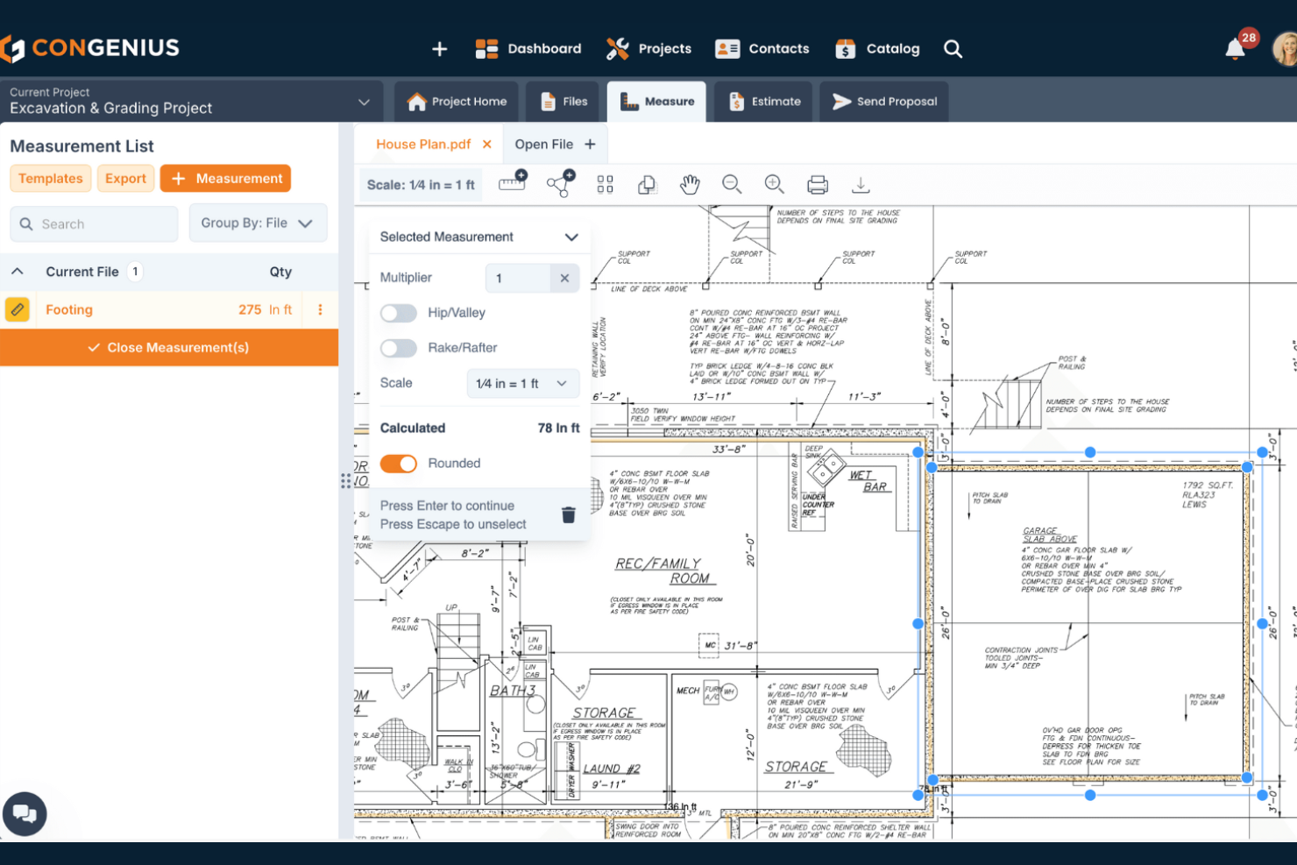The width and height of the screenshot is (1297, 865).
Task: Zoom out on the drawing
Action: click(x=733, y=185)
